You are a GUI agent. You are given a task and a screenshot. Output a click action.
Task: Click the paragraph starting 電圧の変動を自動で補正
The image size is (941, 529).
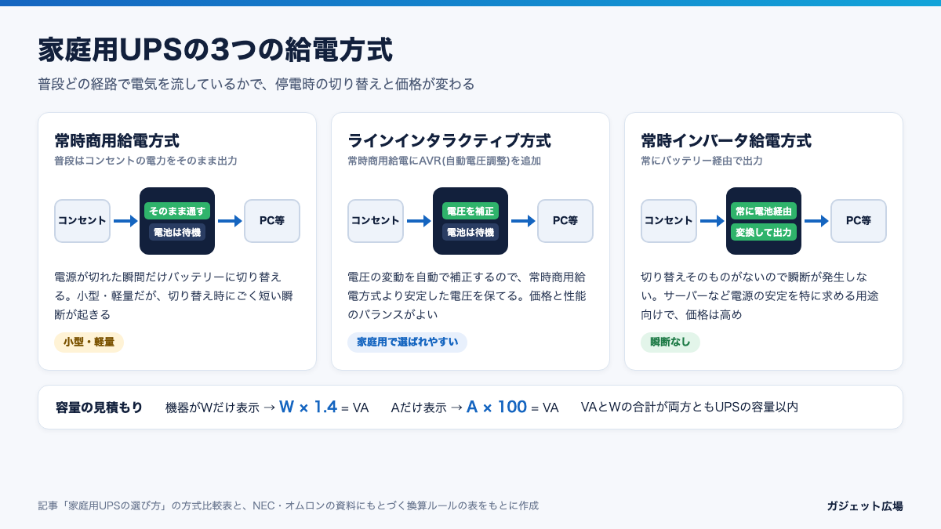(x=467, y=295)
